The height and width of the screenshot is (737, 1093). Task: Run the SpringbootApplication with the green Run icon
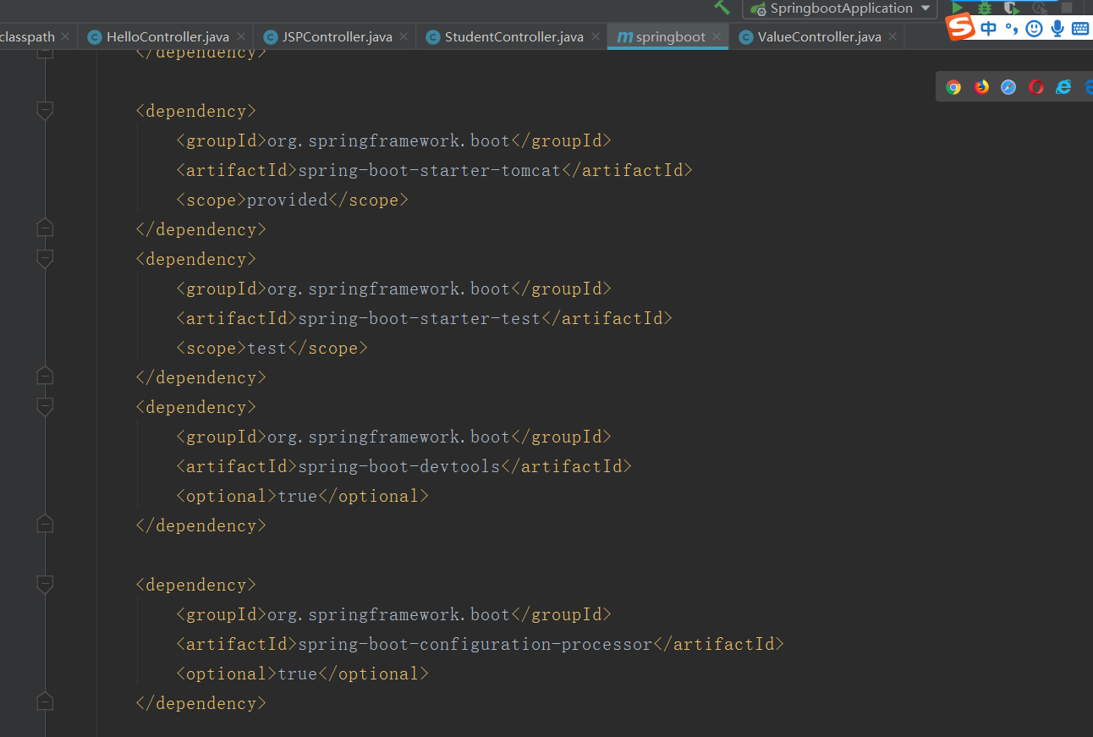click(957, 8)
